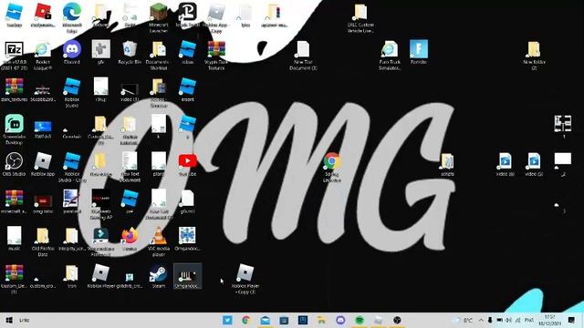The image size is (584, 328).
Task: Open the YouTube desktop shortcut
Action: [x=187, y=164]
